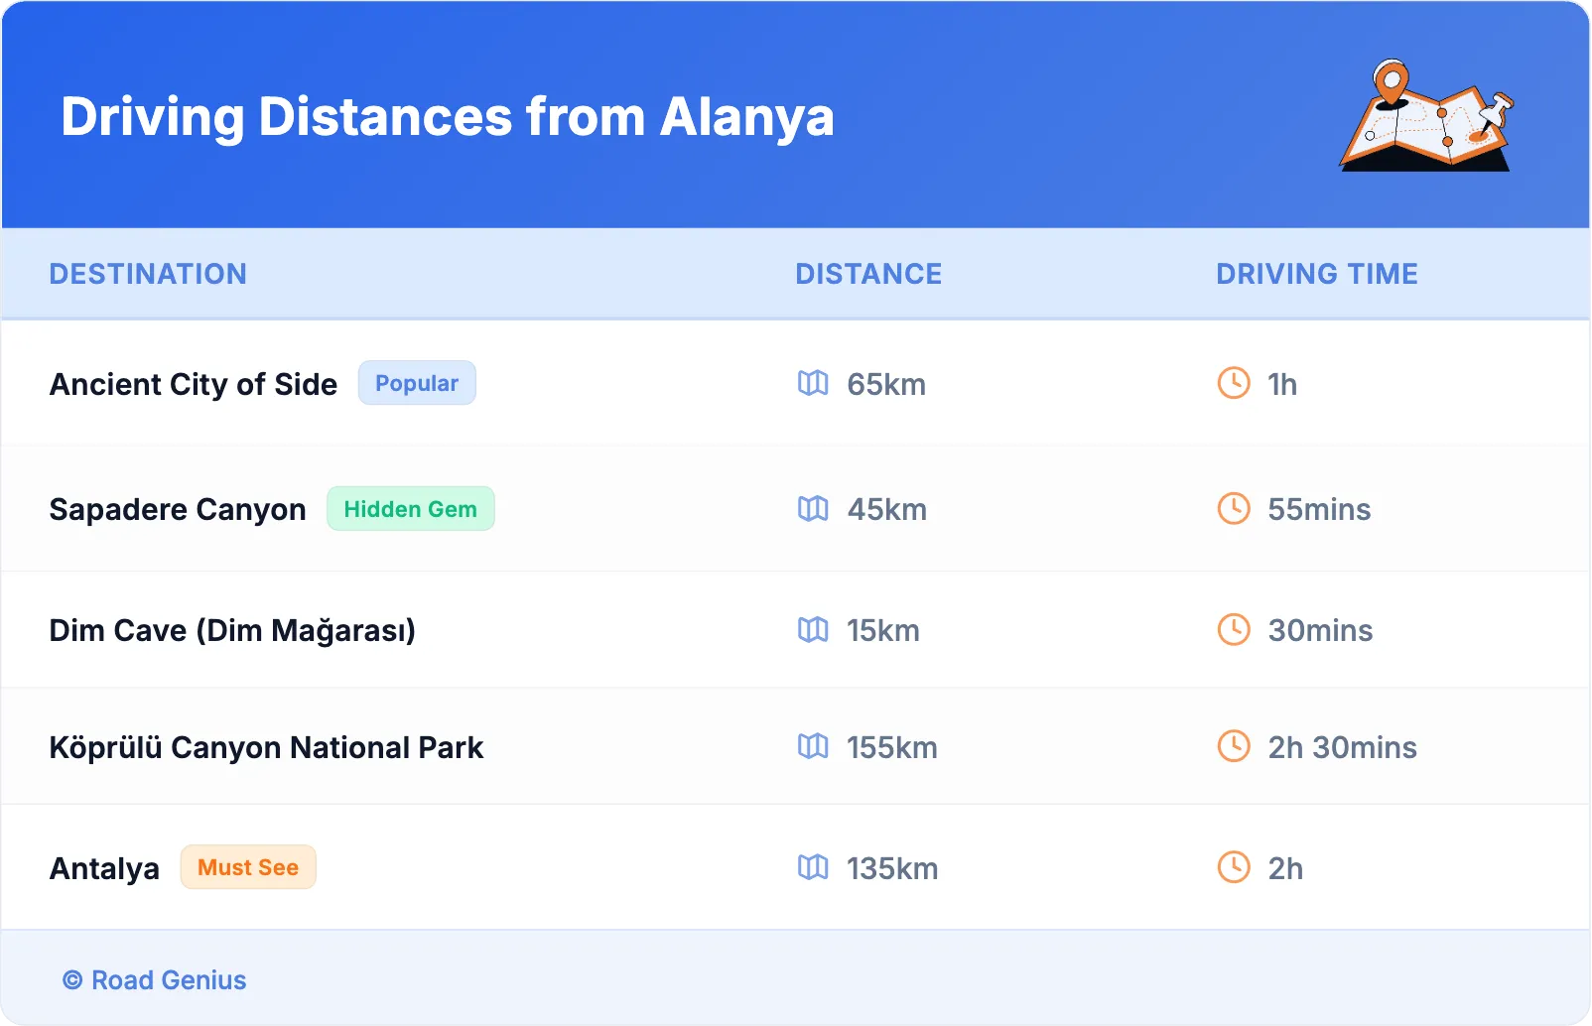Select the DRIVING TIME column header

click(1317, 274)
